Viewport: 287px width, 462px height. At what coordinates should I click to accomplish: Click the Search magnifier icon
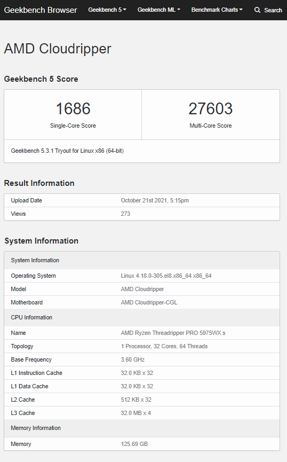(x=257, y=10)
